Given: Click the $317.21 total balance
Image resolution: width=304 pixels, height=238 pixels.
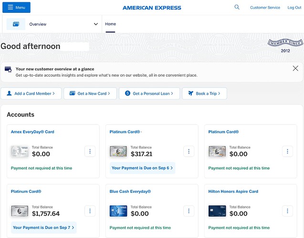Looking at the screenshot, I should 142,154.
